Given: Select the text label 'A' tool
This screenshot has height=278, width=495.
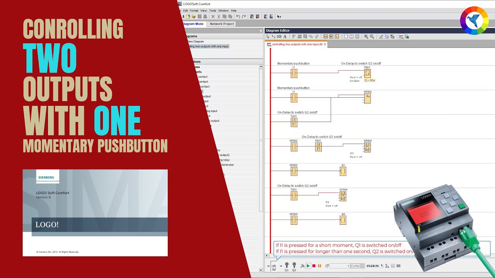Looking at the screenshot, I should click(285, 37).
